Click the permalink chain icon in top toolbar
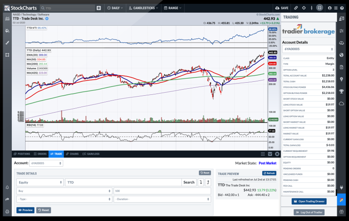Image resolution: width=349 pixels, height=221 pixels. pyautogui.click(x=296, y=8)
